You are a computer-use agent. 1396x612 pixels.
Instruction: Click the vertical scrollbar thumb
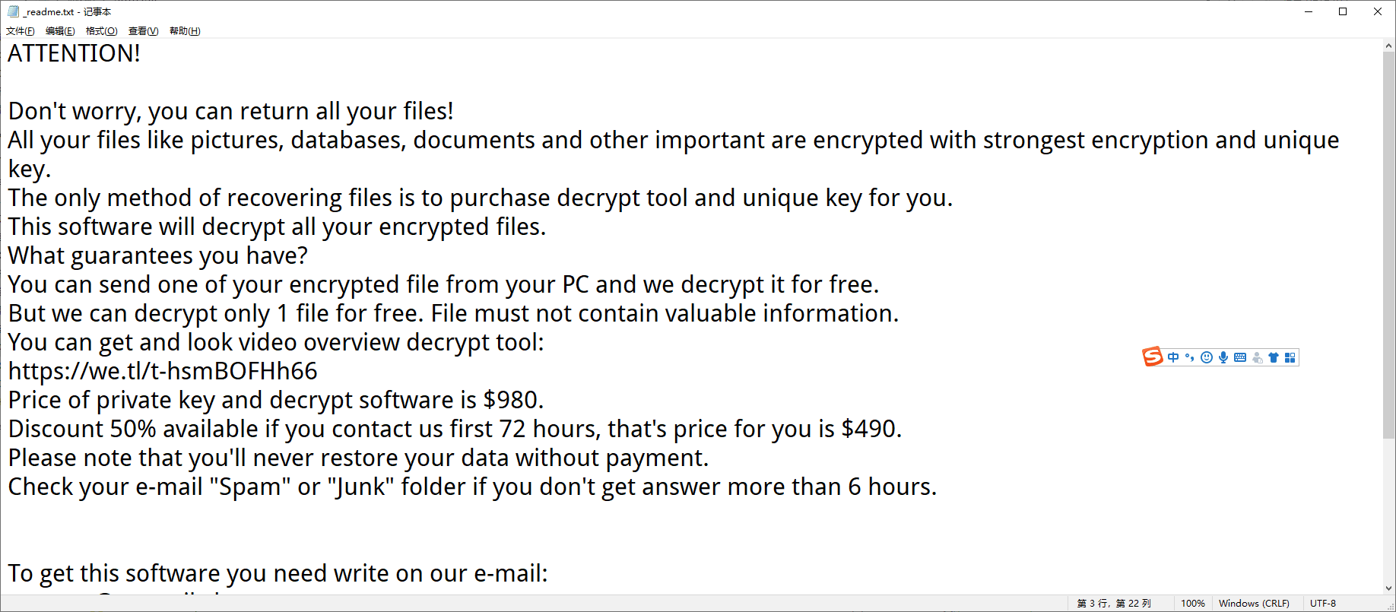[1389, 245]
